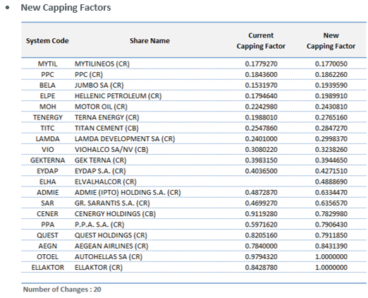
Task: Click the Share Name column header
Action: (149, 41)
